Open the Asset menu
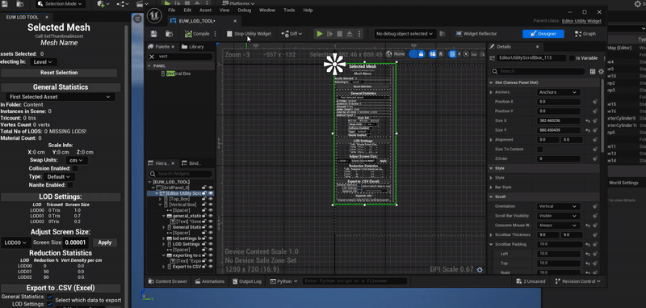Image resolution: width=646 pixels, height=308 pixels. click(x=205, y=11)
